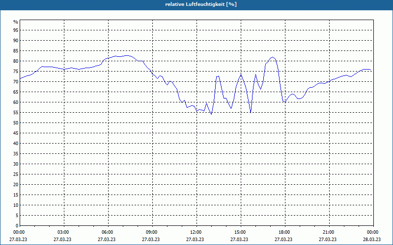The image size is (393, 245).
Task: Click the y-axis label 75
Action: coord(16,71)
